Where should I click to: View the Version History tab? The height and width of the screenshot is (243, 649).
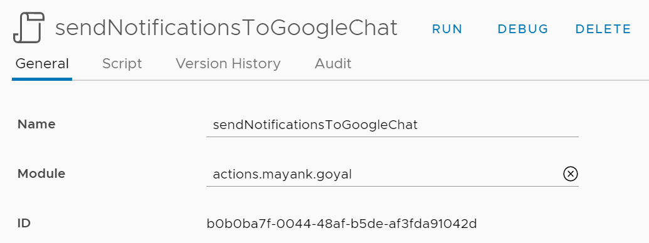click(x=228, y=64)
